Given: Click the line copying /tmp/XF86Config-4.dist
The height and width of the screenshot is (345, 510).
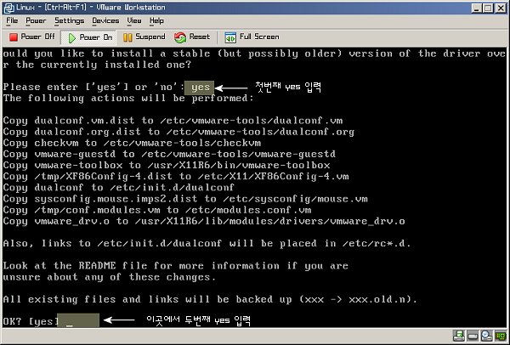Looking at the screenshot, I should point(176,177).
